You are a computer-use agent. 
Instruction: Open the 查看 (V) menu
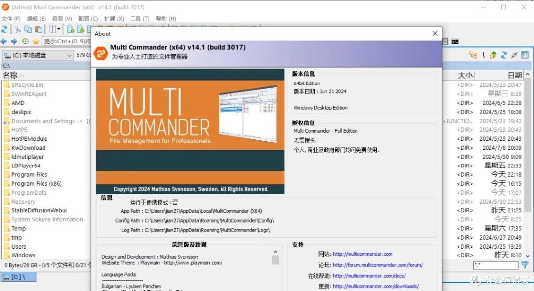click(62, 18)
